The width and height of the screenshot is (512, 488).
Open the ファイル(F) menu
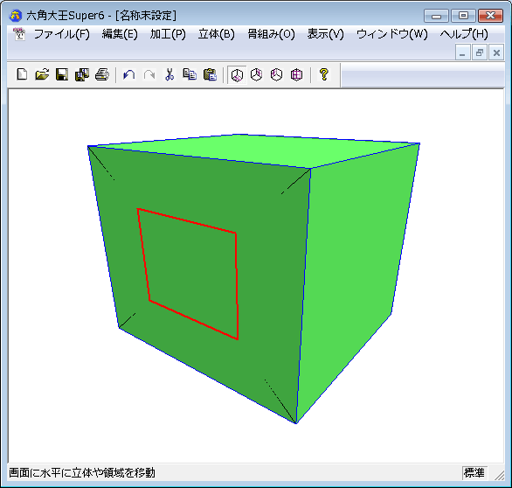point(62,34)
